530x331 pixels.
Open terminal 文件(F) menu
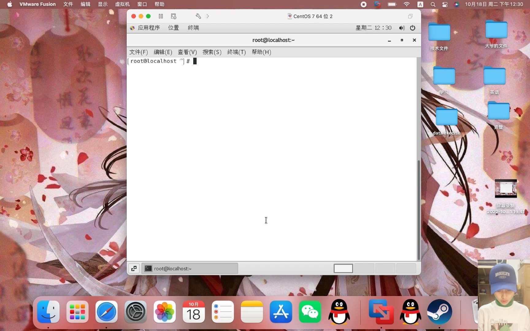(x=138, y=52)
